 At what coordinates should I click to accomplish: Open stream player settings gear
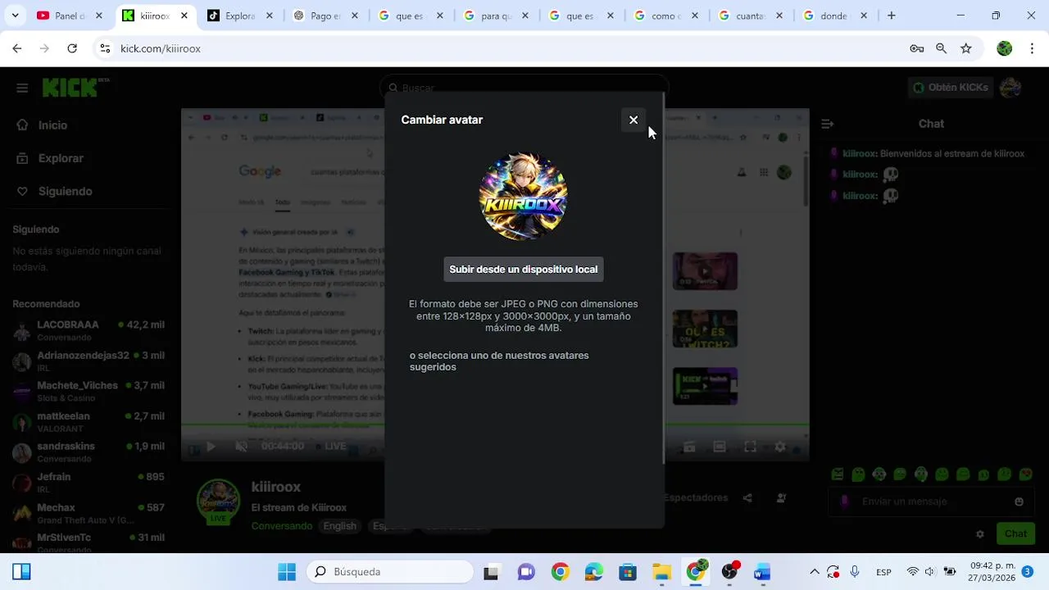tap(780, 447)
